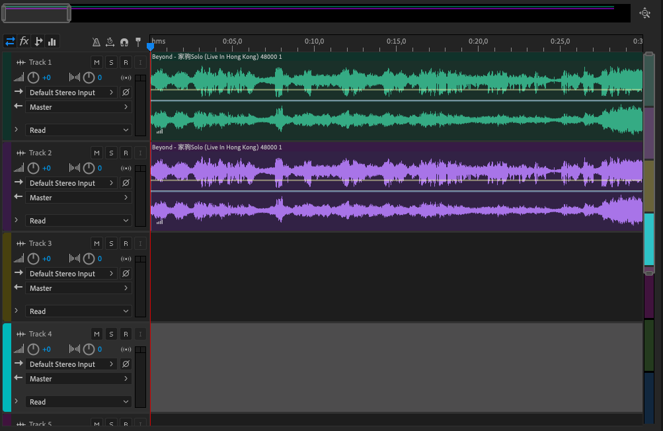Solo Track 2
Image resolution: width=663 pixels, height=431 pixels.
point(111,153)
